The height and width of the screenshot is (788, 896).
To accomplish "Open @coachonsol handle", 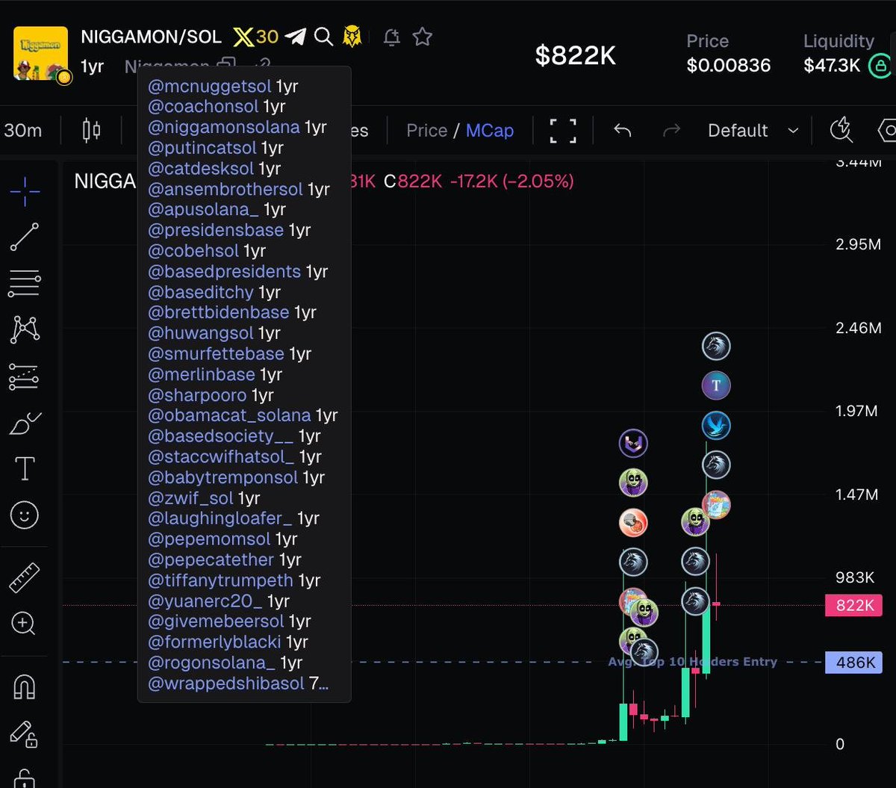I will (x=203, y=107).
